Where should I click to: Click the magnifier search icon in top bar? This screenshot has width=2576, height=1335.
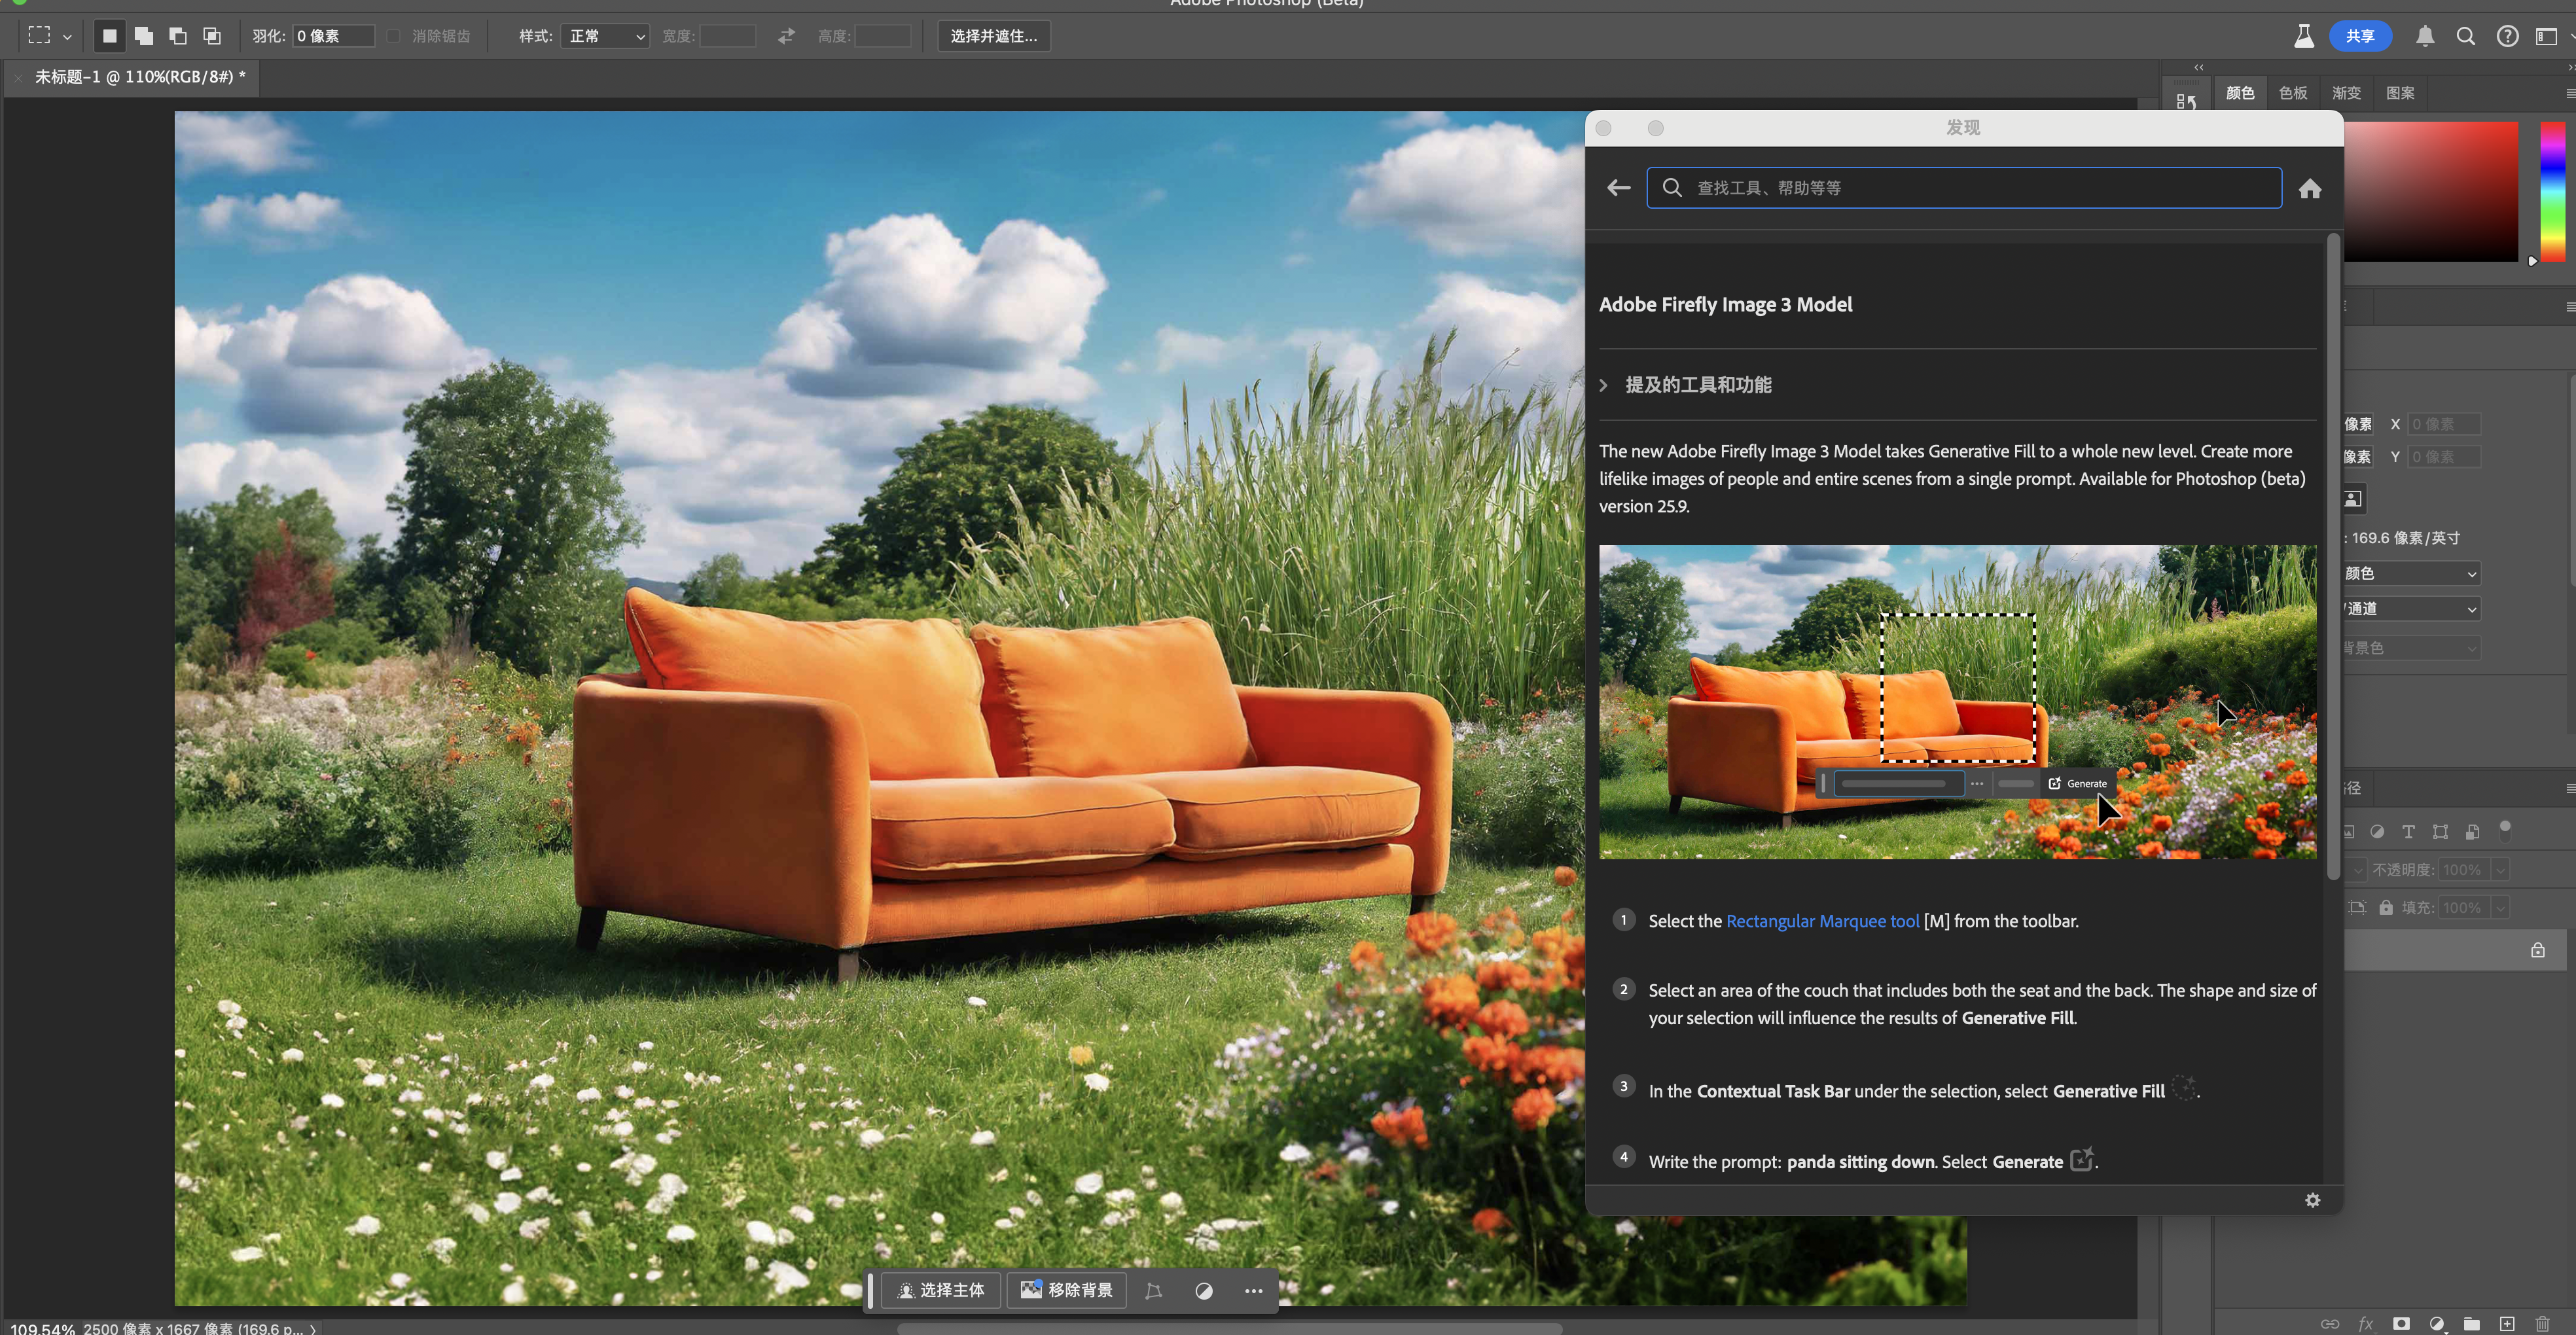[2466, 36]
